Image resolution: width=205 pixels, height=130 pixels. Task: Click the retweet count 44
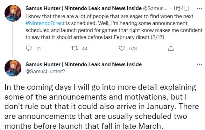(85, 49)
